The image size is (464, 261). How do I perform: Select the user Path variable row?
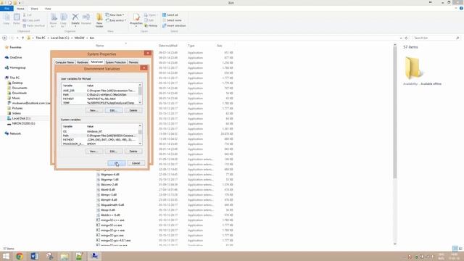(x=100, y=95)
